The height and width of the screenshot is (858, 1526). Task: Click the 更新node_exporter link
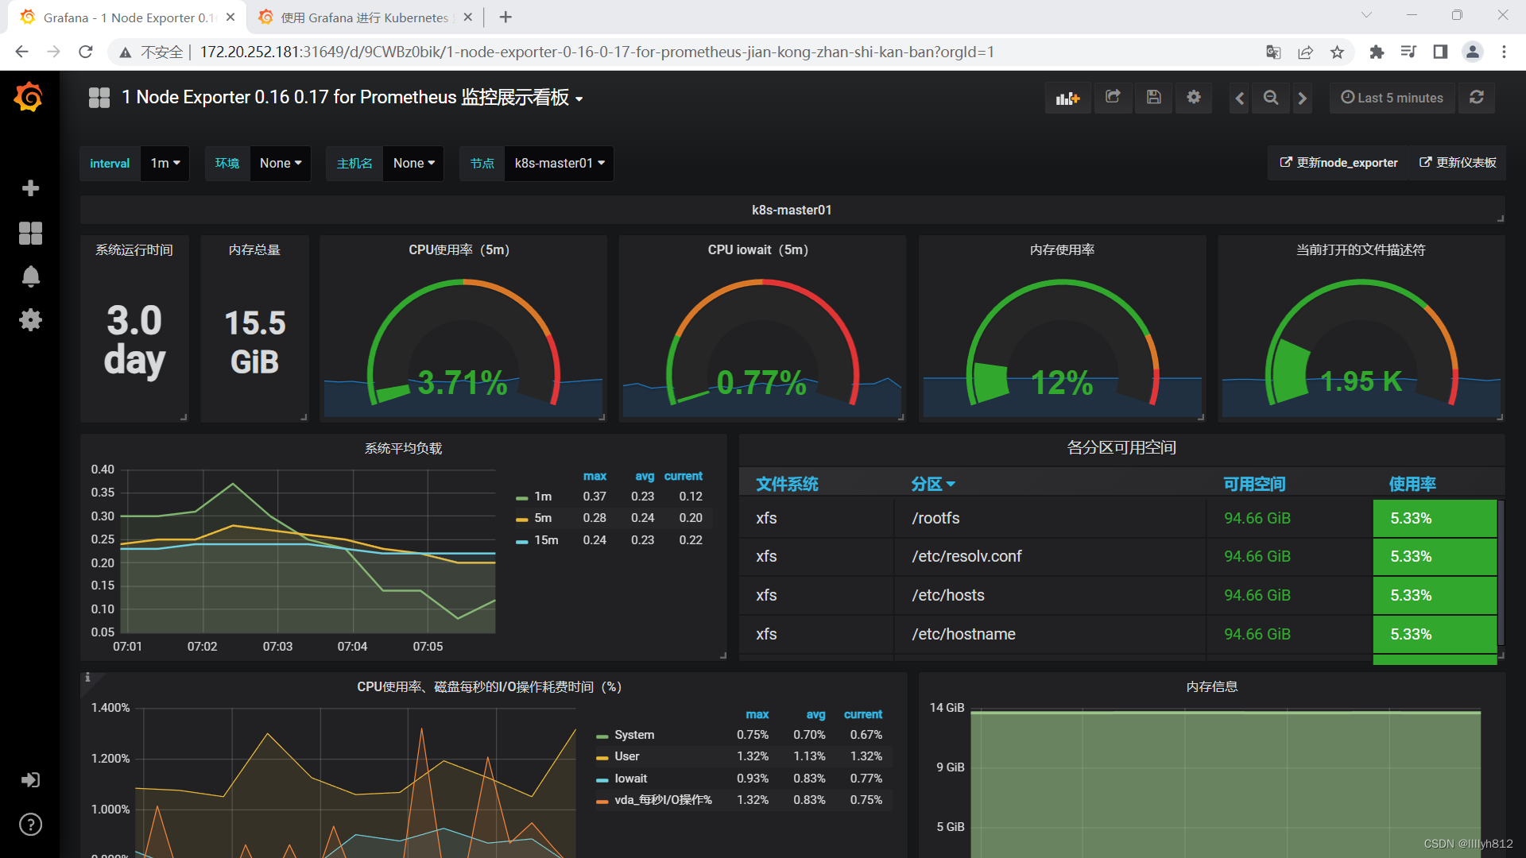(1338, 163)
